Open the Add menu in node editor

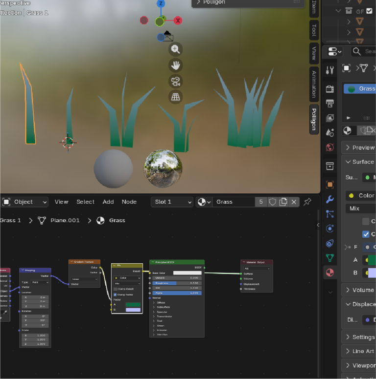(108, 202)
